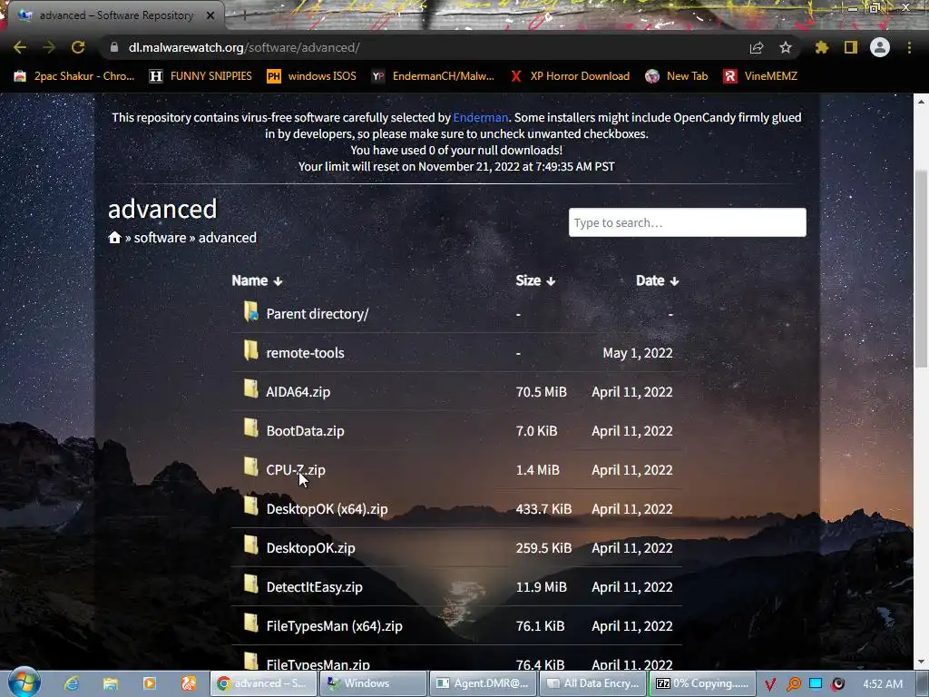Image resolution: width=929 pixels, height=697 pixels.
Task: Download DesktopOK.zip
Action: click(x=310, y=548)
